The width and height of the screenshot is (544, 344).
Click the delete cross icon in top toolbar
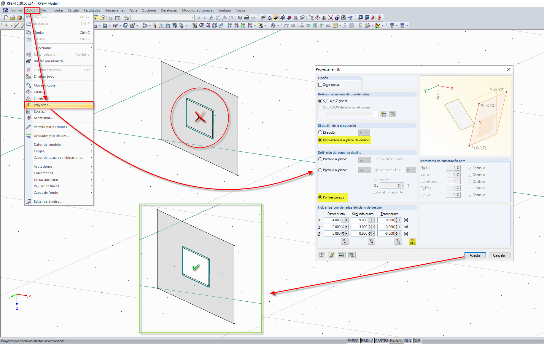tap(331, 18)
